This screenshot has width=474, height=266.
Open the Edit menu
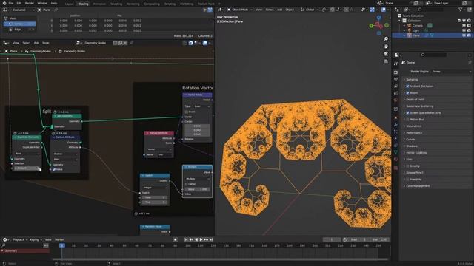(19, 3)
